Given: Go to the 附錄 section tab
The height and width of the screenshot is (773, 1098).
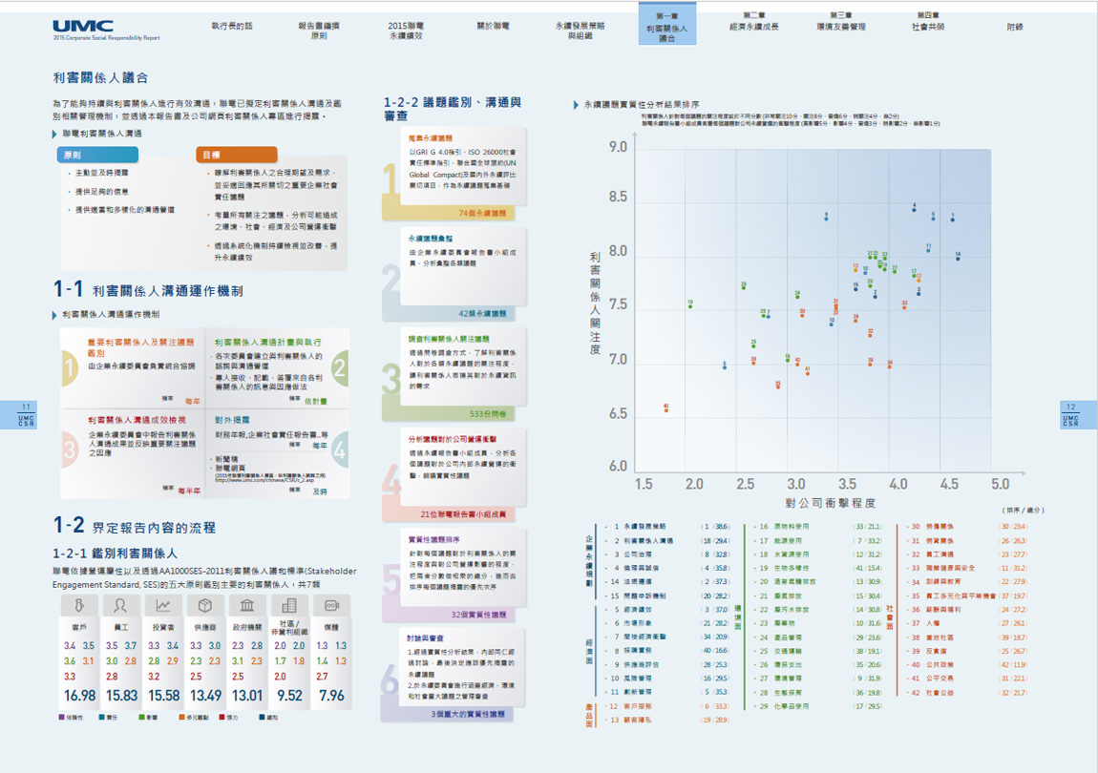Looking at the screenshot, I should 1014,27.
